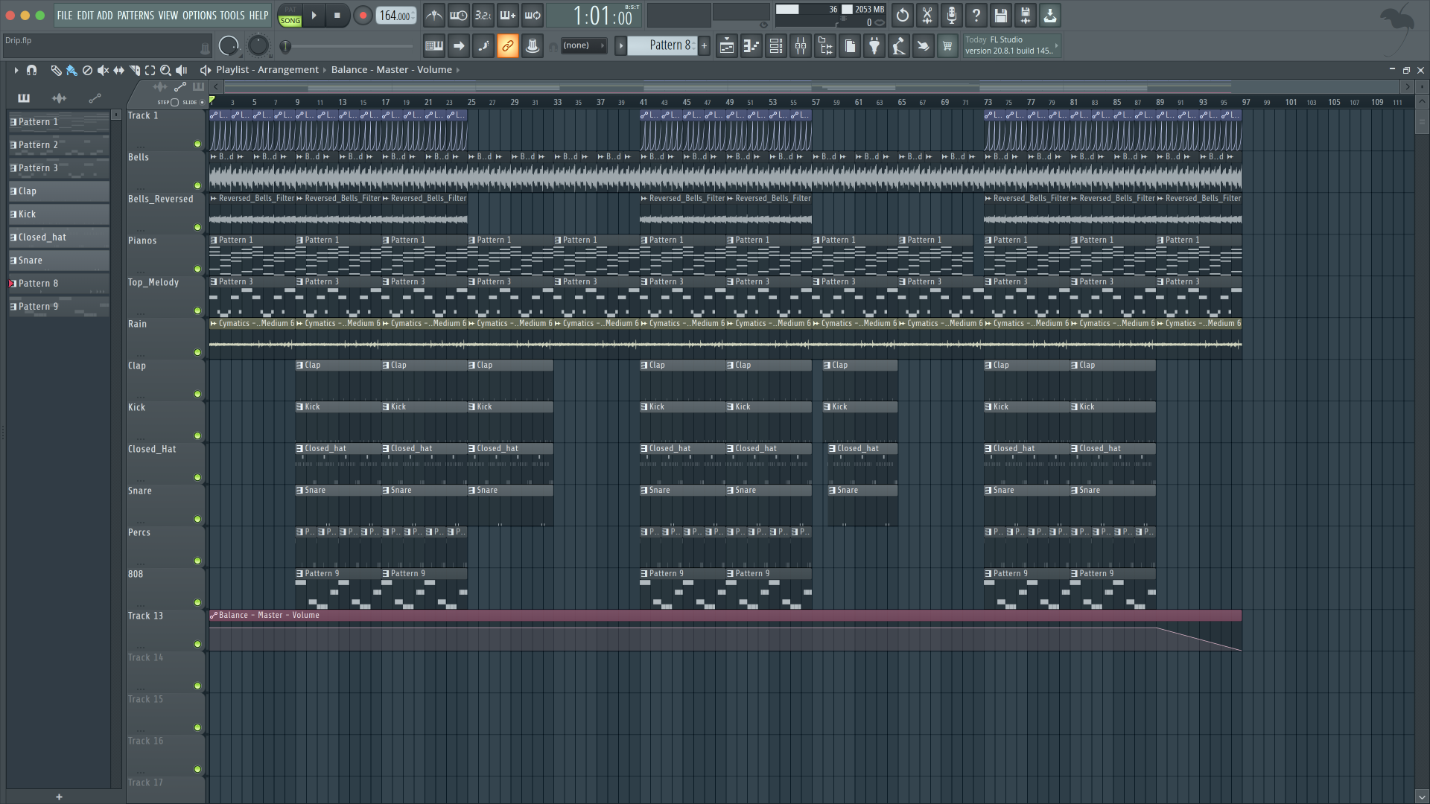Click the tempo field showing 164.000
This screenshot has width=1430, height=804.
coord(395,16)
